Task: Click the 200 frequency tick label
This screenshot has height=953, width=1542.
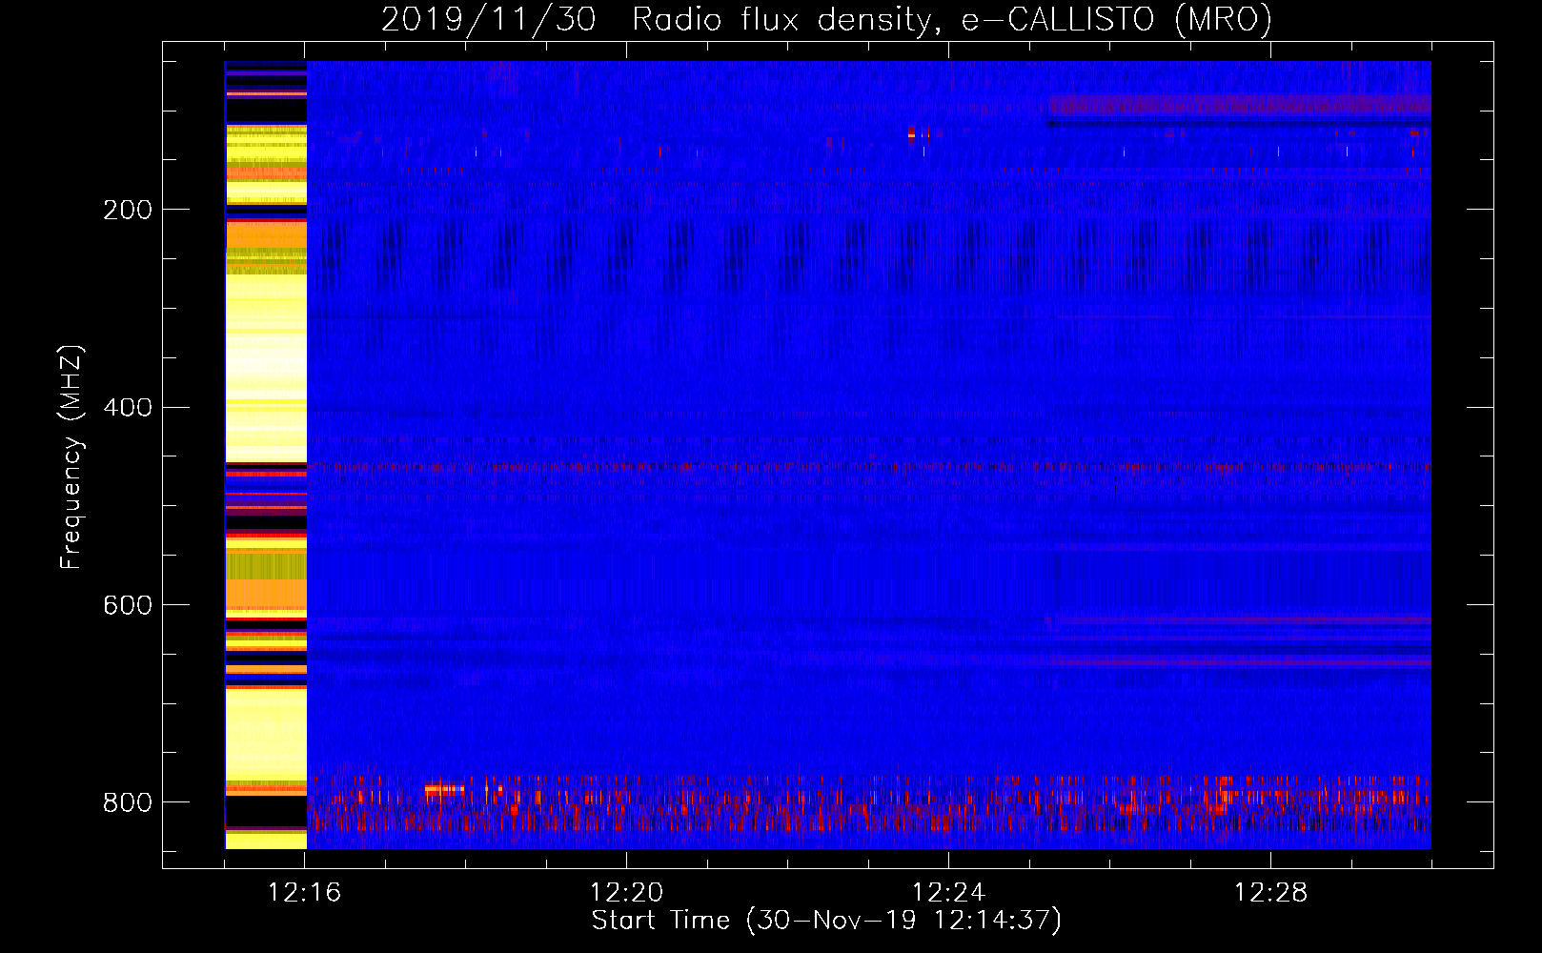Action: tap(127, 210)
